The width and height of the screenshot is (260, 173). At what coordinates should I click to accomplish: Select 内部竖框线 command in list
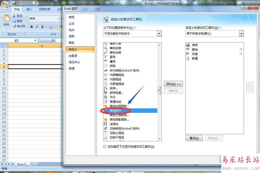(130, 84)
